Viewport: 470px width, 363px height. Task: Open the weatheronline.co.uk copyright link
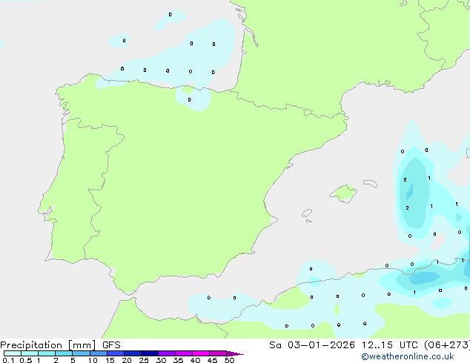pos(407,356)
